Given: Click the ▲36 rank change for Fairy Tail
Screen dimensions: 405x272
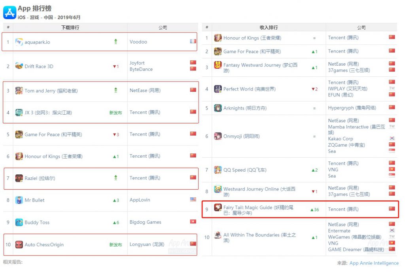Looking at the screenshot, I should click(x=314, y=210).
